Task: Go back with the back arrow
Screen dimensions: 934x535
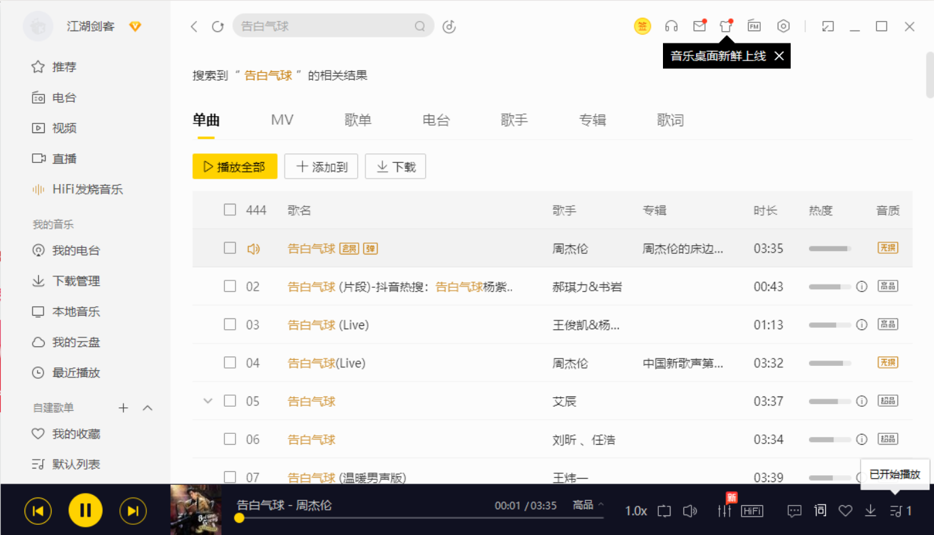Action: (x=194, y=26)
